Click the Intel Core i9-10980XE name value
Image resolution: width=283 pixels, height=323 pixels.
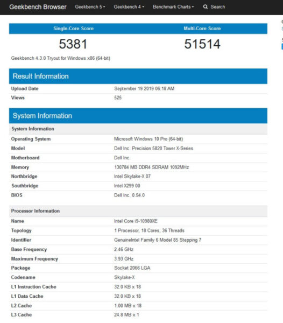coord(136,221)
